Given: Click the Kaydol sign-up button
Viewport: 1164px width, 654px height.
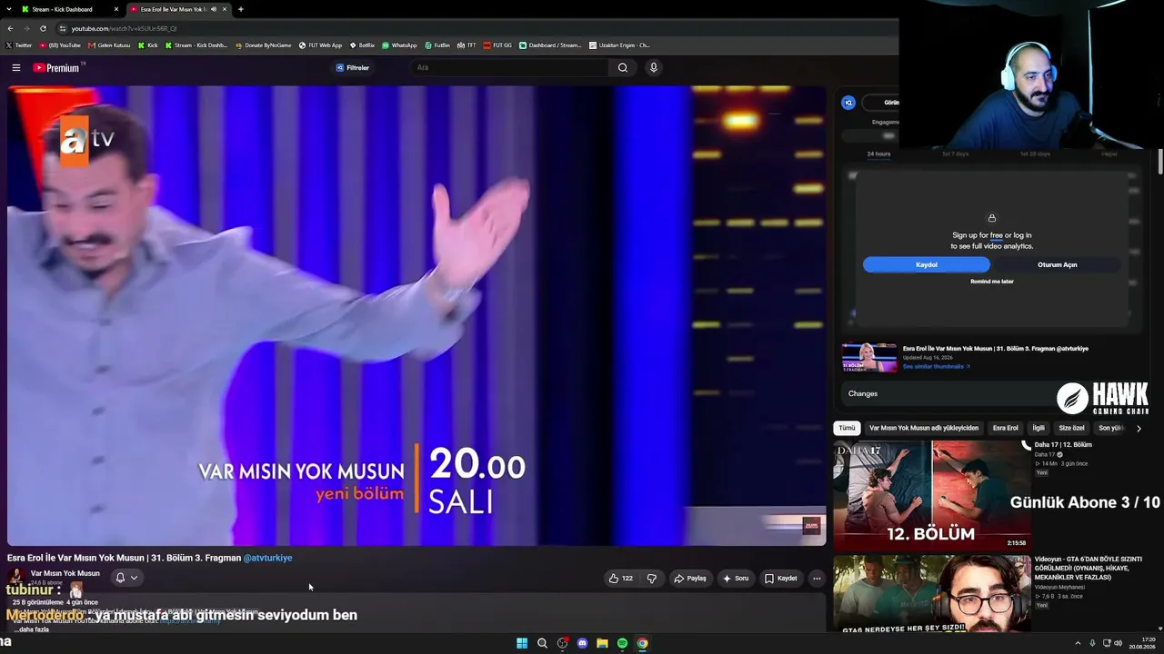Looking at the screenshot, I should pos(927,264).
